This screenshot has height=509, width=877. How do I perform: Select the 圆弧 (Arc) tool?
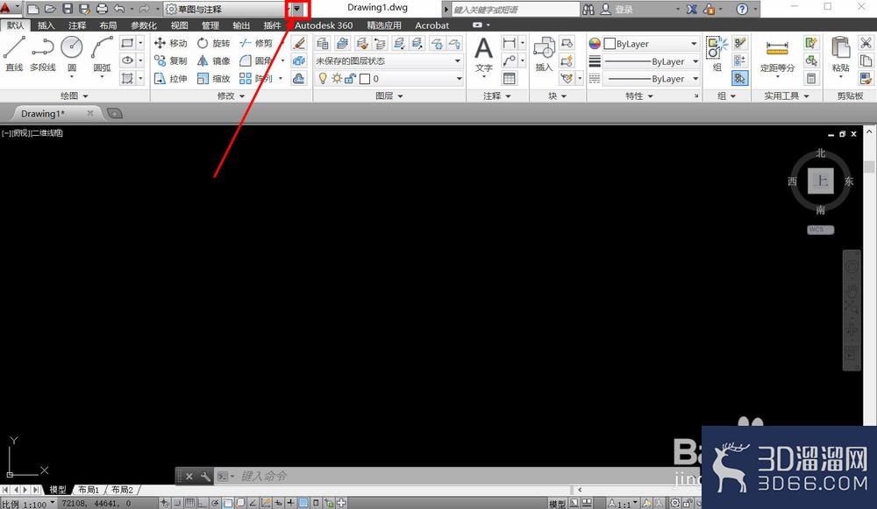pyautogui.click(x=102, y=54)
